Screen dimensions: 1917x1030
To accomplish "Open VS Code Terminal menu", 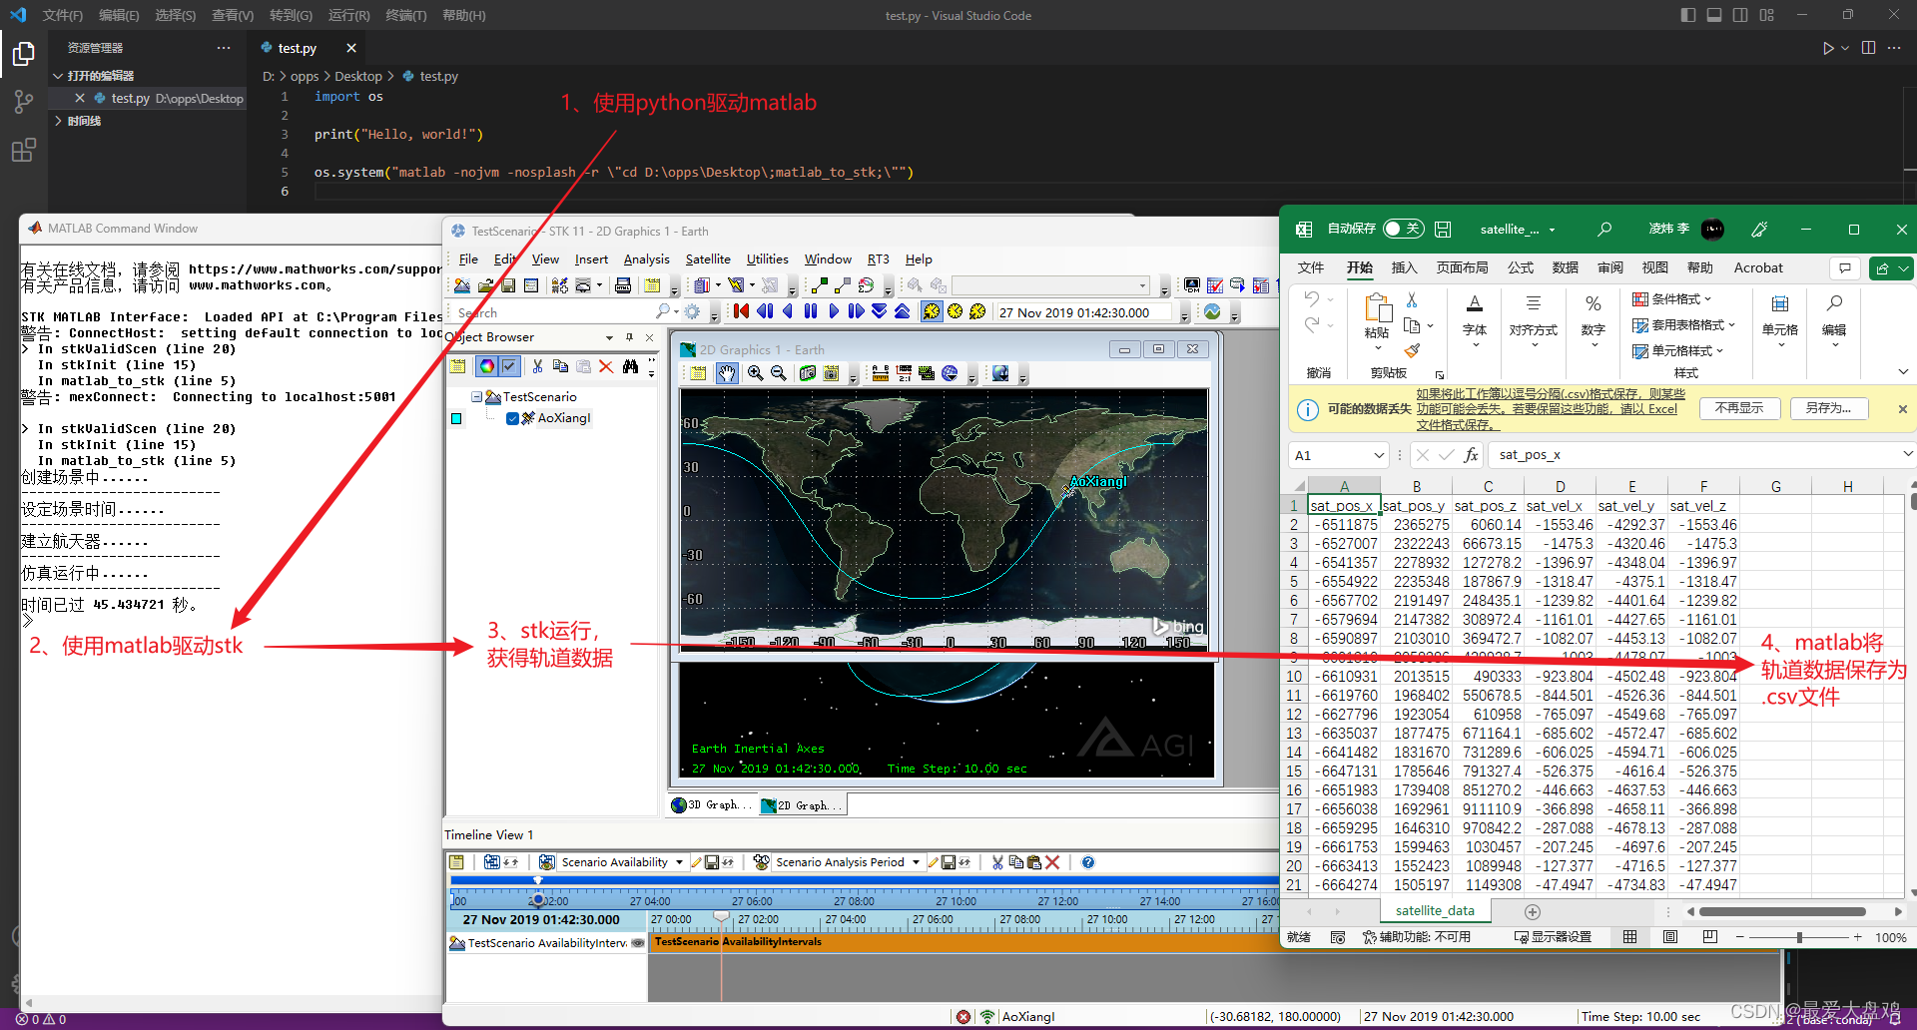I will coord(405,15).
